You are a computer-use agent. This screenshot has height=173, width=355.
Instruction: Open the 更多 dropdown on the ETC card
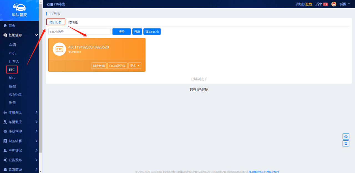pos(135,66)
